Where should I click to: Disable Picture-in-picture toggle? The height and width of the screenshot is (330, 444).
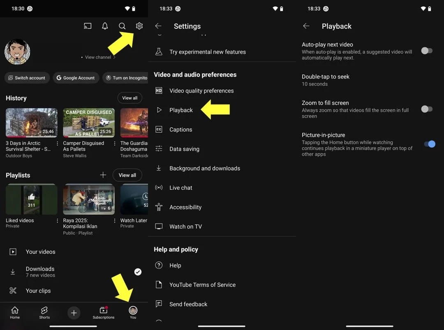pyautogui.click(x=430, y=144)
